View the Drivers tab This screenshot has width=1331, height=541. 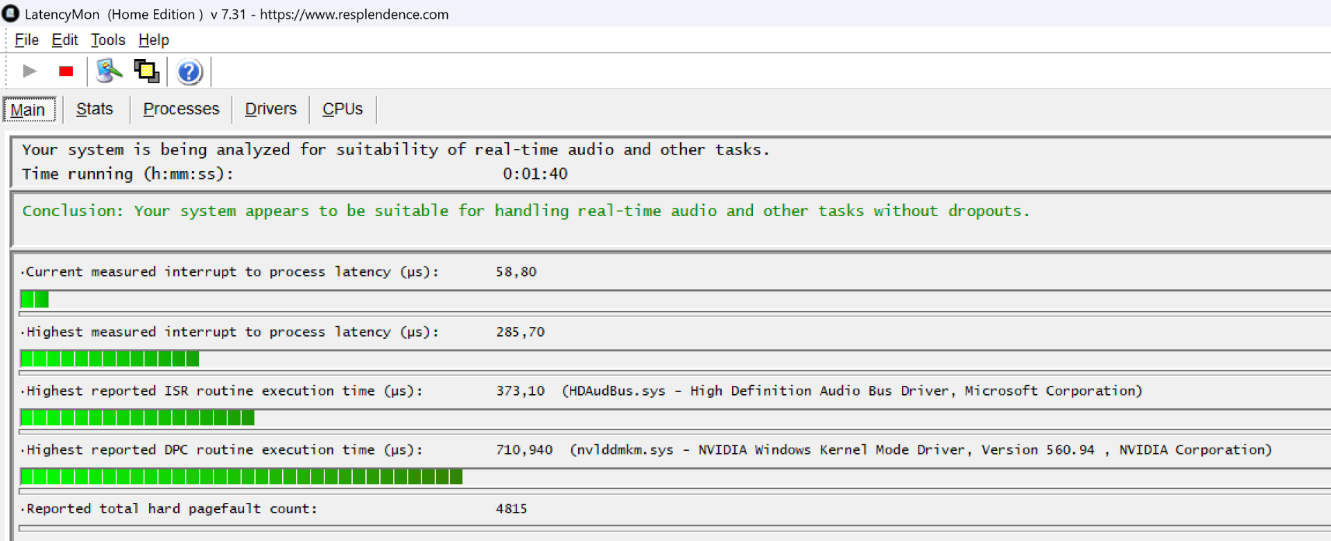coord(270,109)
